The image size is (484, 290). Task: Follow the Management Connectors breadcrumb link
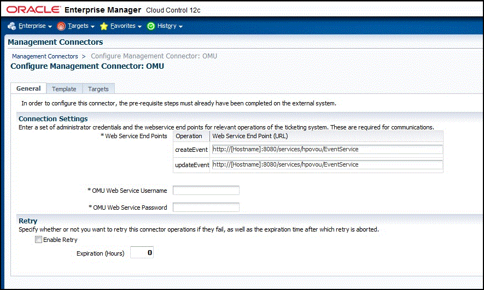tap(45, 56)
